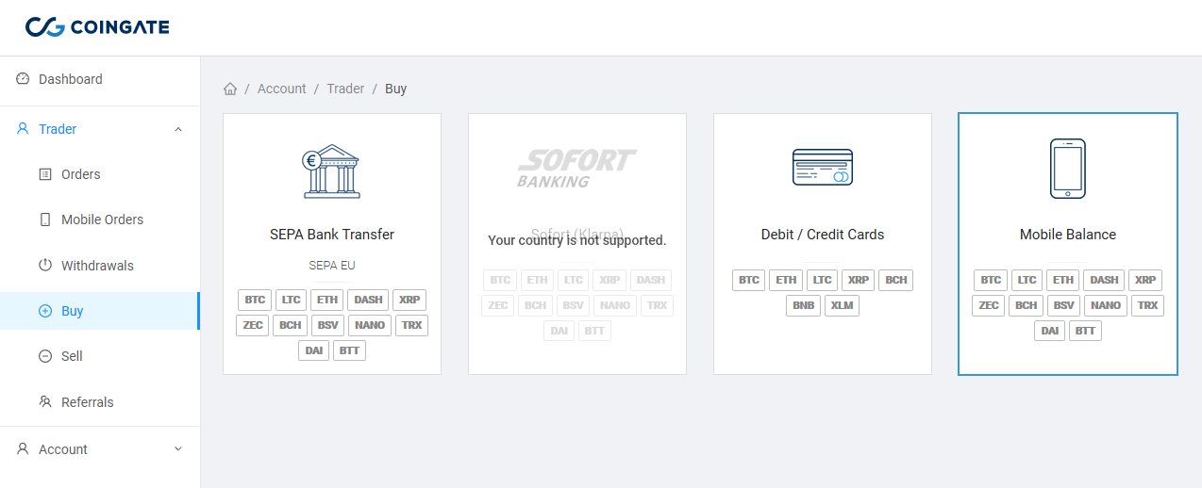Image resolution: width=1202 pixels, height=488 pixels.
Task: Click the Trader breadcrumb link
Action: (x=345, y=89)
